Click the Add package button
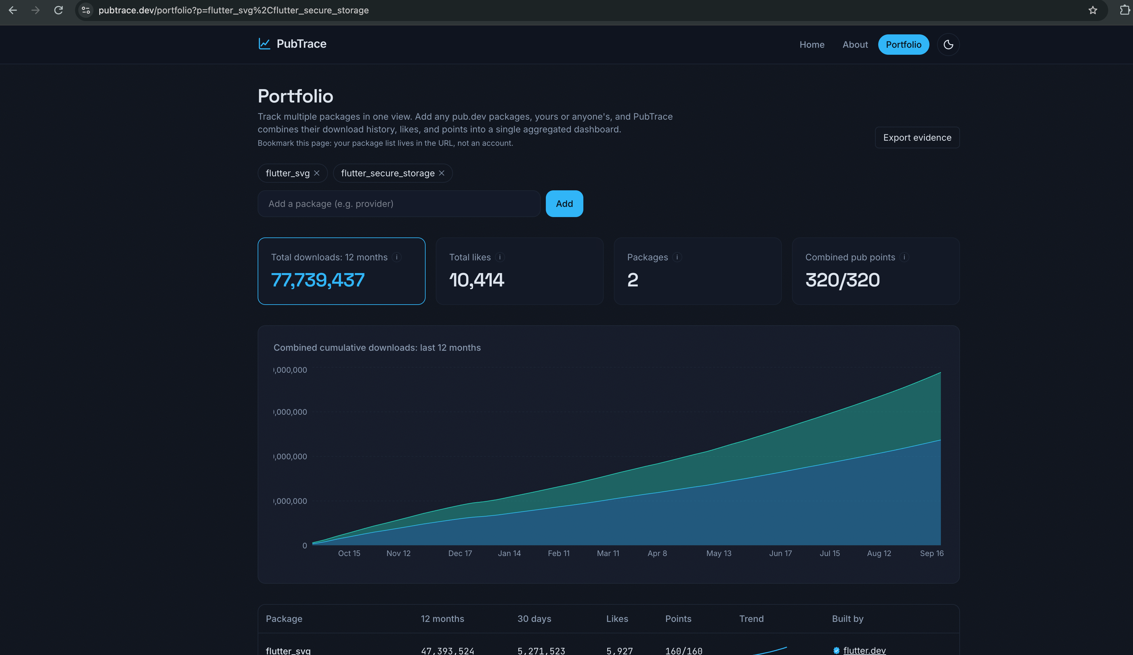The image size is (1133, 655). 564,204
